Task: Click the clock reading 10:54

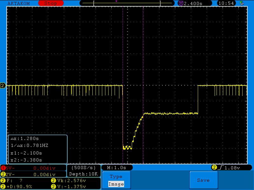Action: 226,3
